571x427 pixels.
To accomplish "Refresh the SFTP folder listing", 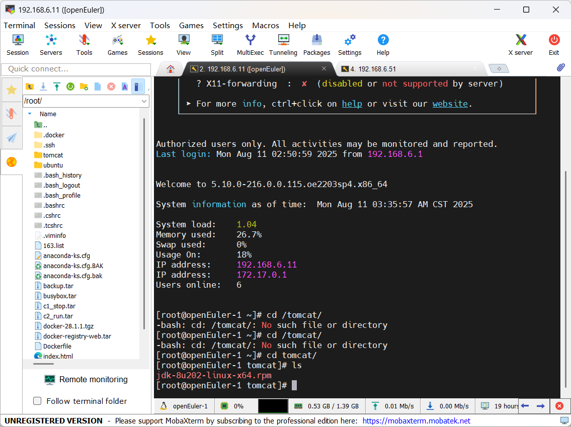I will click(x=70, y=87).
